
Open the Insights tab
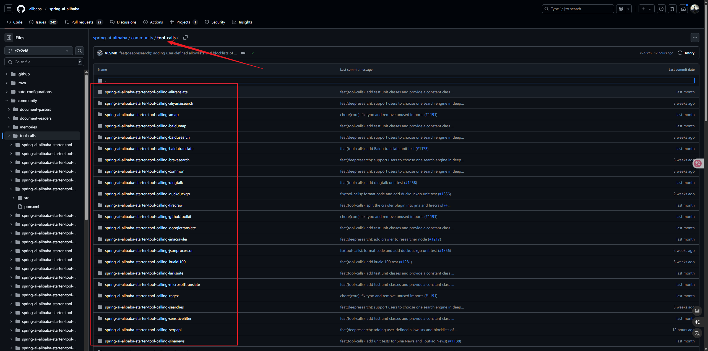click(x=242, y=22)
